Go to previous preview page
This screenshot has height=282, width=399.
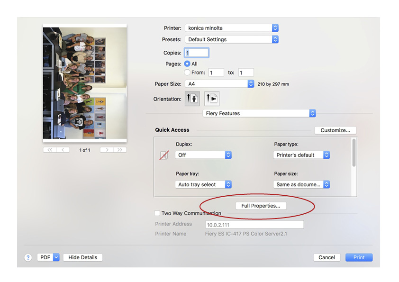click(x=63, y=150)
